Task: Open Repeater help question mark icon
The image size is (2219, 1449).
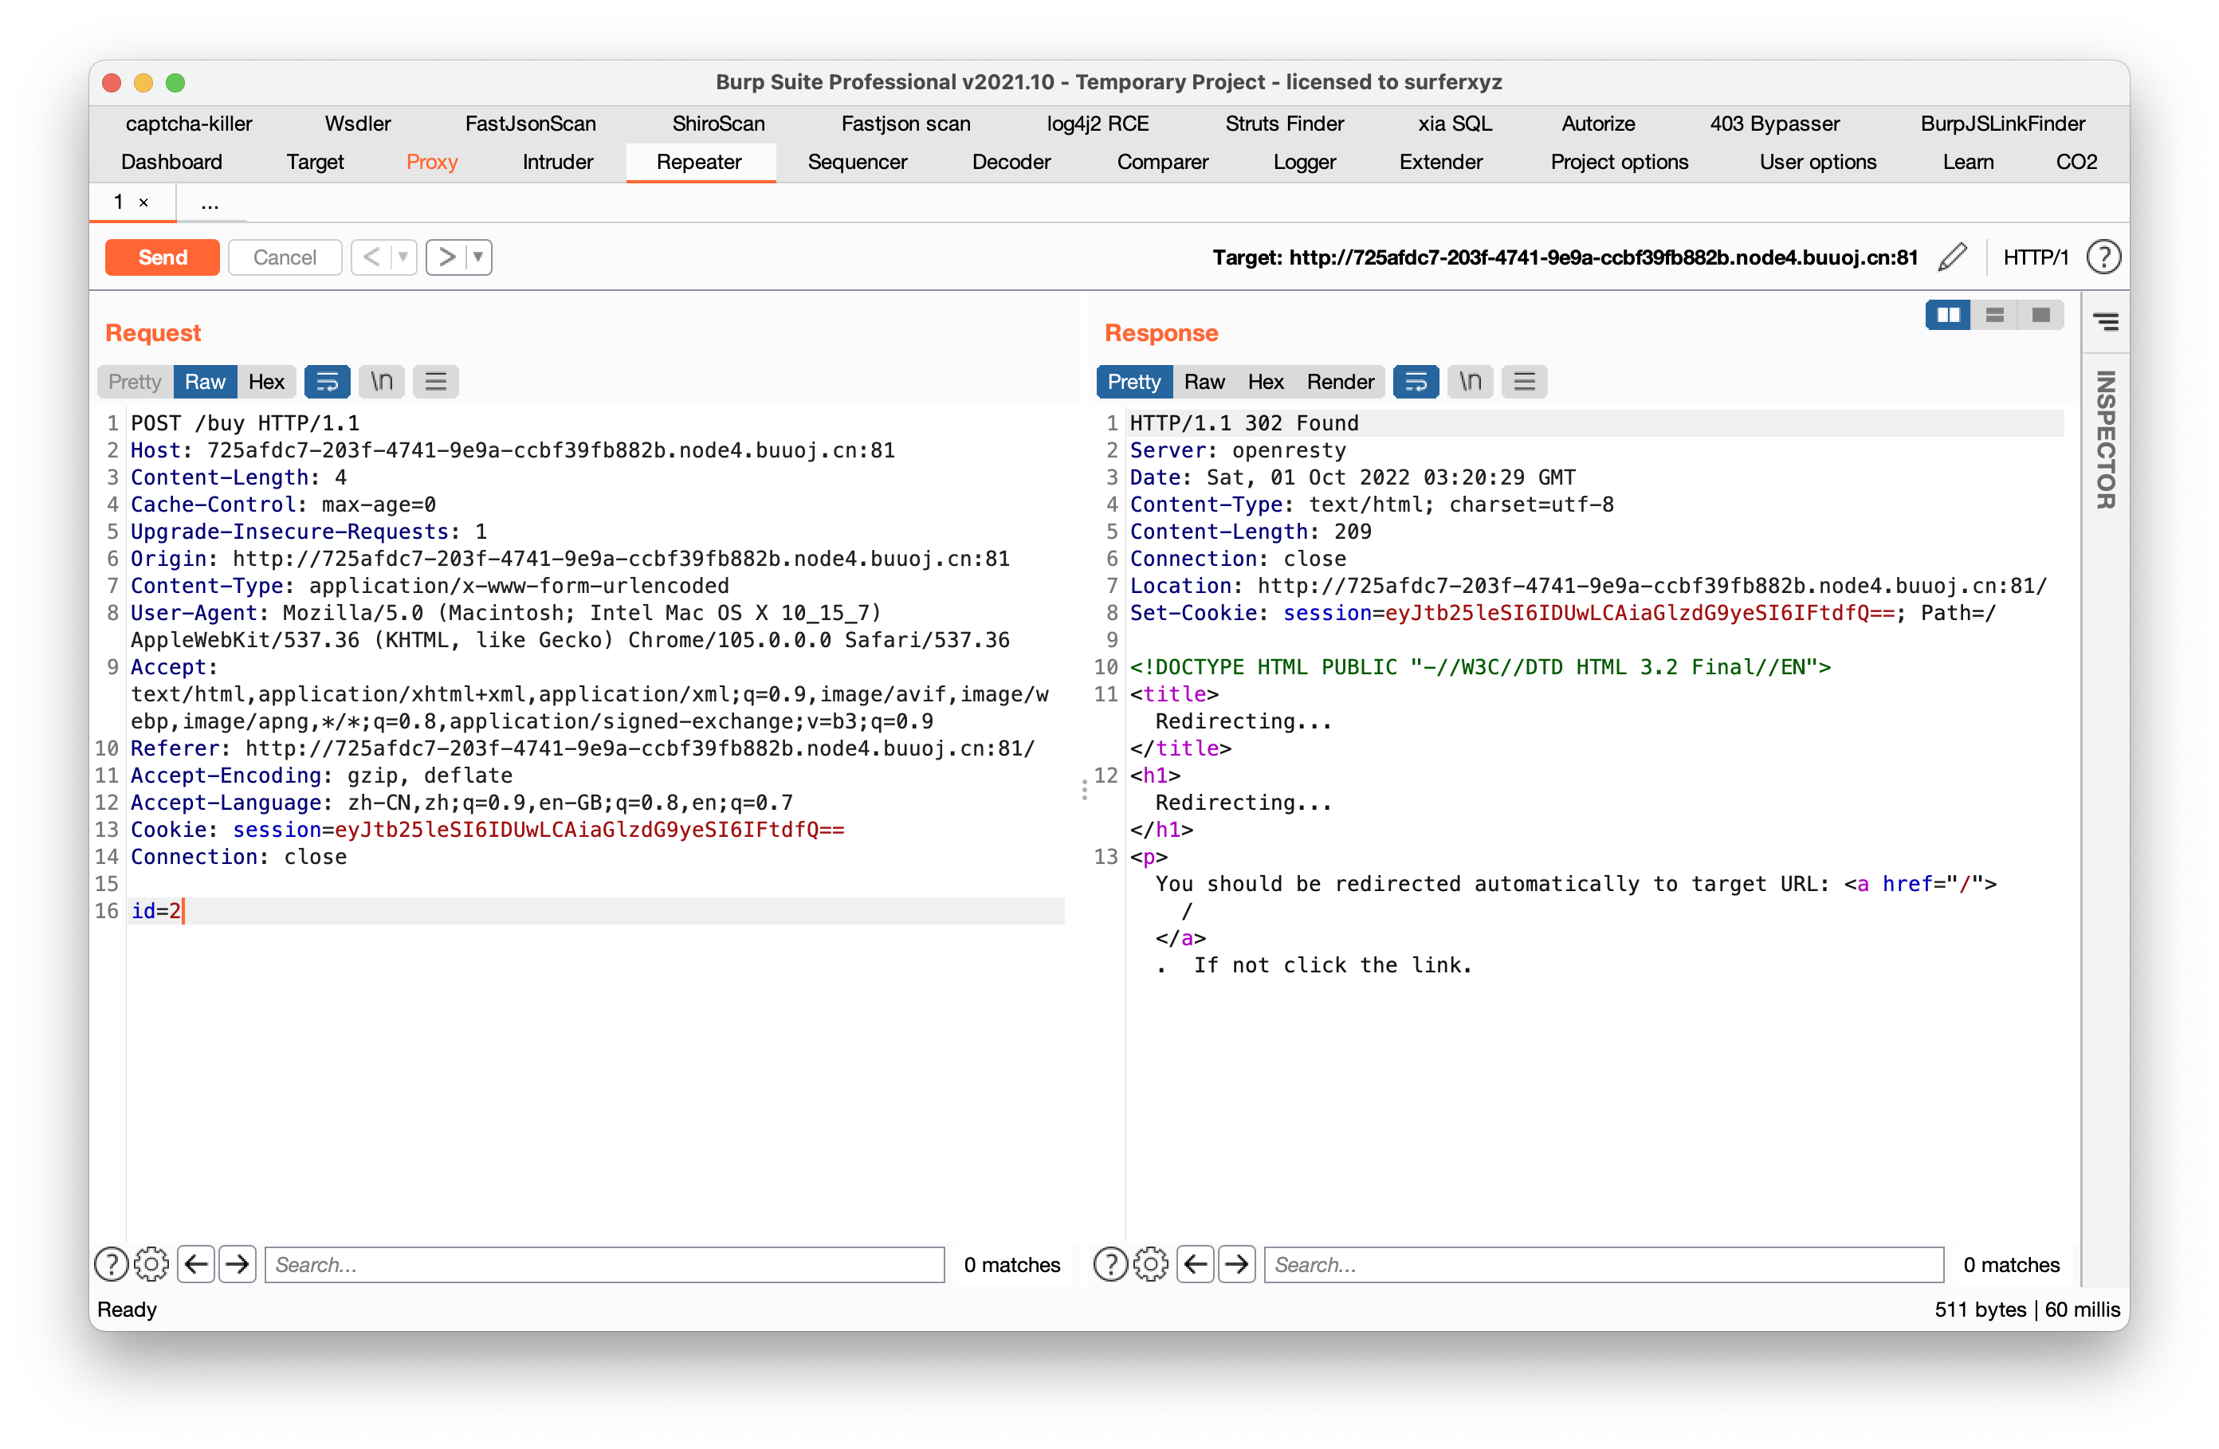Action: point(2103,257)
